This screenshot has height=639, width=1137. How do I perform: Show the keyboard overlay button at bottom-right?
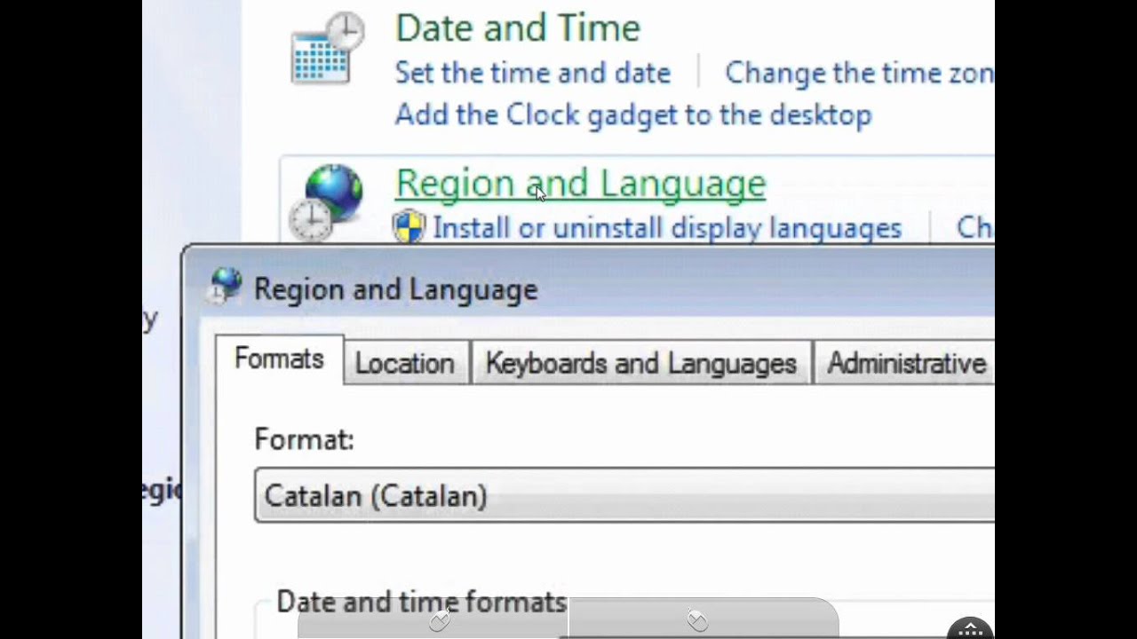(971, 629)
